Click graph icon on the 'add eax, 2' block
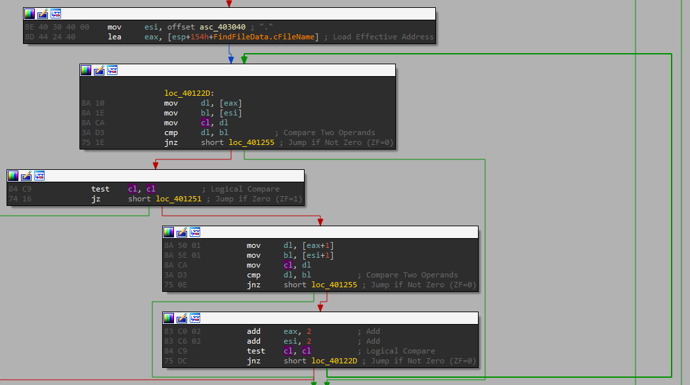 pyautogui.click(x=195, y=318)
